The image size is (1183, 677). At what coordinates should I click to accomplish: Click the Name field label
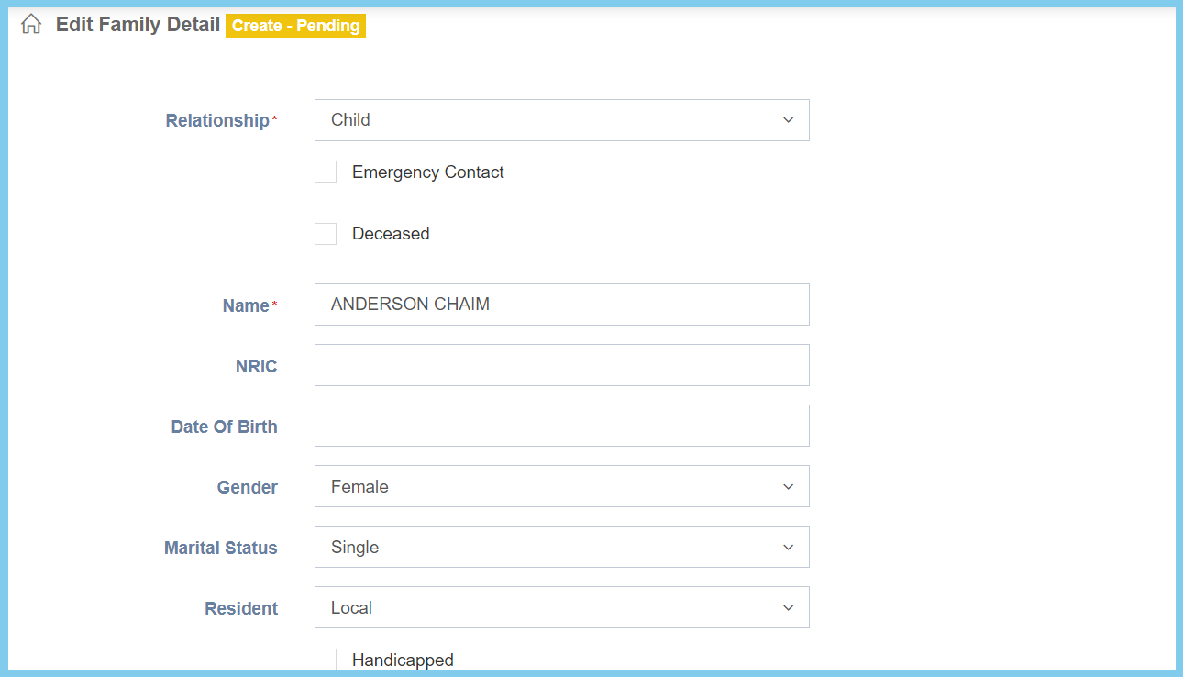pos(246,306)
